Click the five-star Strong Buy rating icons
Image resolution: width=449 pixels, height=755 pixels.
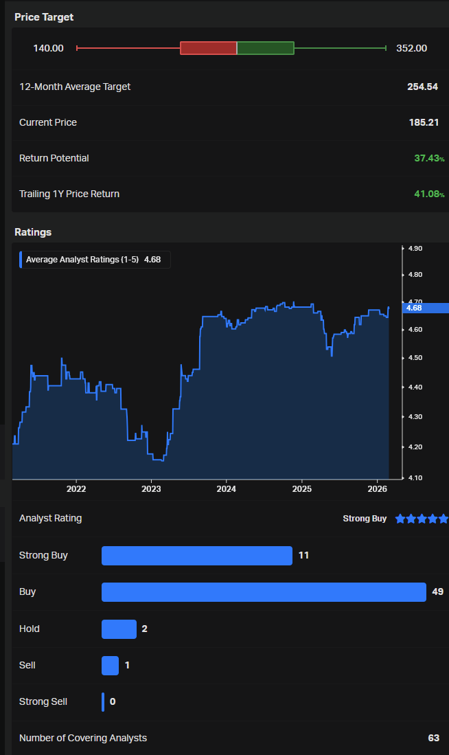point(422,519)
